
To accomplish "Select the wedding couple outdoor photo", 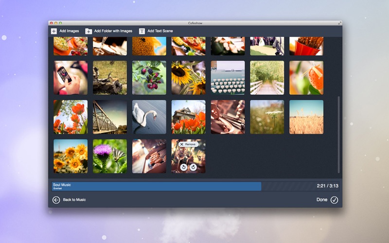I will click(x=267, y=46).
